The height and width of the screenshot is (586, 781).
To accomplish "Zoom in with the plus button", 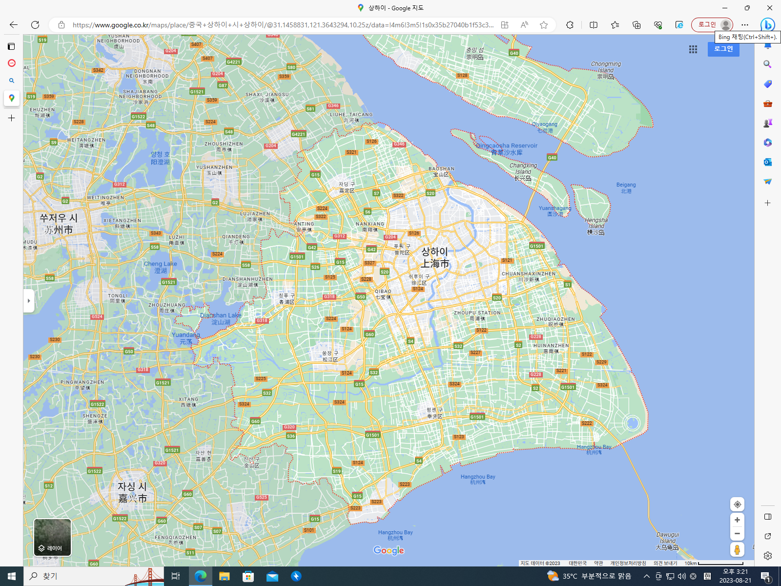I will tap(737, 520).
